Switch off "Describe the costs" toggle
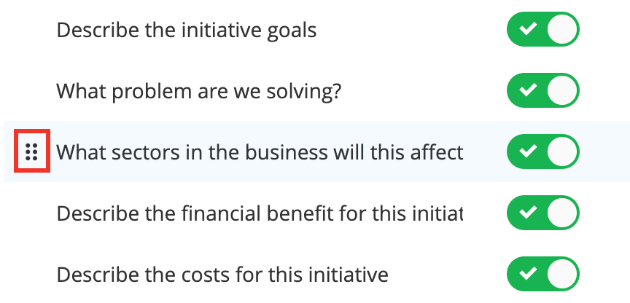Image resolution: width=630 pixels, height=303 pixels. 542,274
